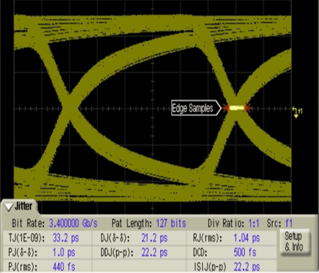
Task: Click the TJ(1E-09) value 33.2 ps
Action: 66,238
